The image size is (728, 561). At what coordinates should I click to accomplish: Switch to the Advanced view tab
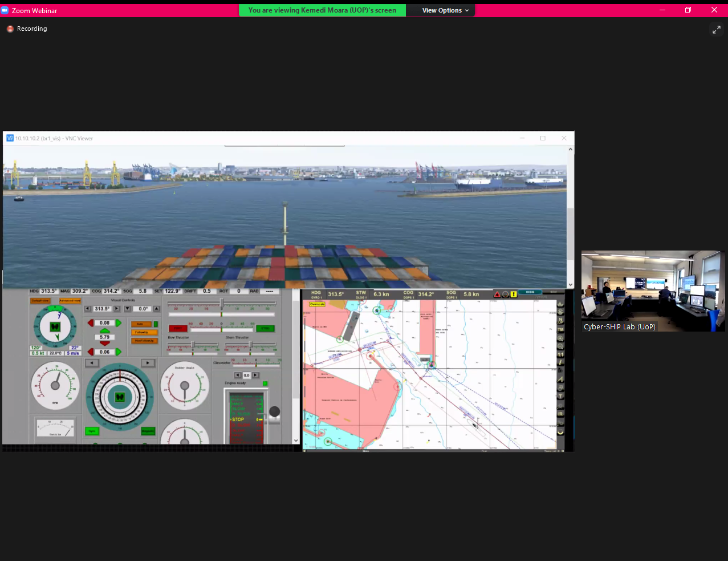point(70,301)
